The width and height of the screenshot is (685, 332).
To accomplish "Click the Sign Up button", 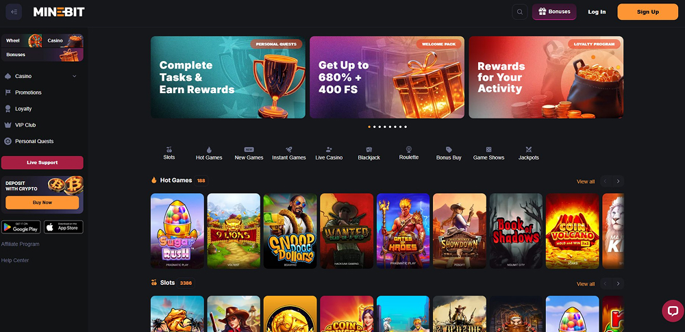I will click(x=648, y=12).
